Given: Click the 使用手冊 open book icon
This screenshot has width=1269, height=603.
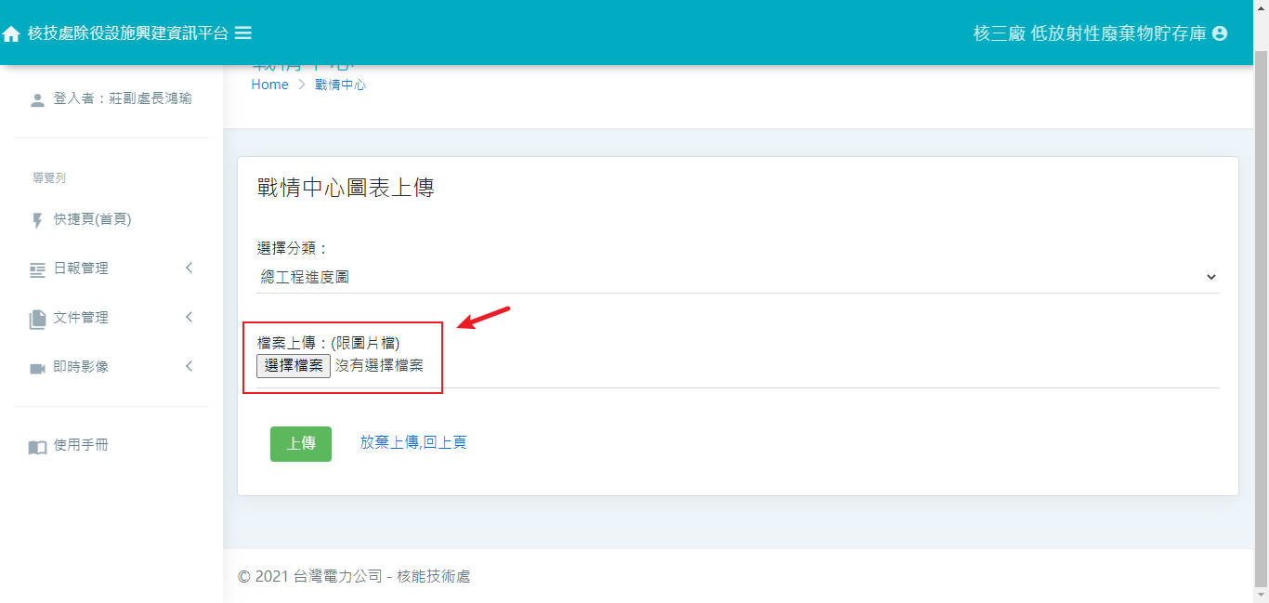Looking at the screenshot, I should (37, 447).
